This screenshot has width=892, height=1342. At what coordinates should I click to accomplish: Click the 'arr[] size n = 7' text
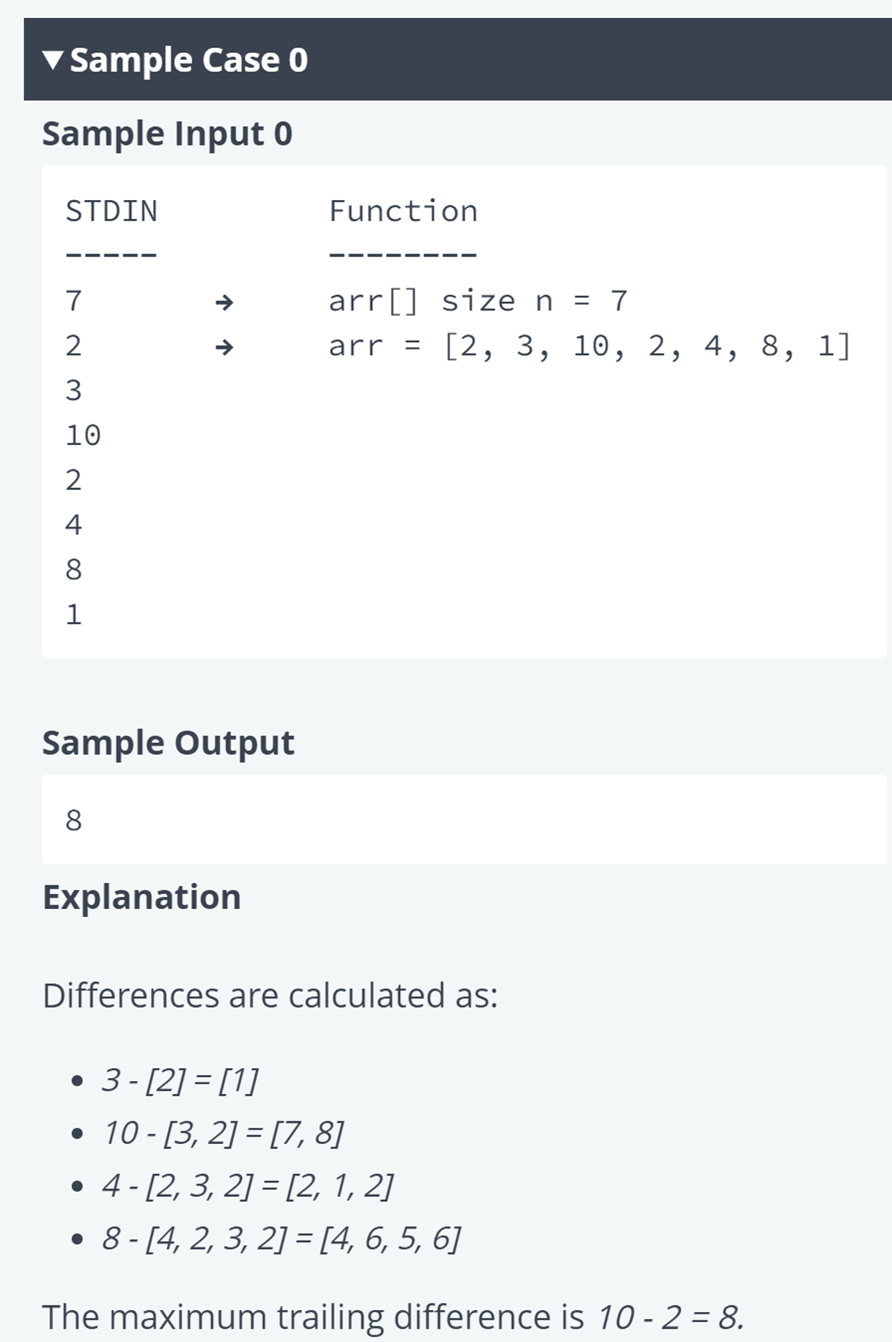coord(477,301)
